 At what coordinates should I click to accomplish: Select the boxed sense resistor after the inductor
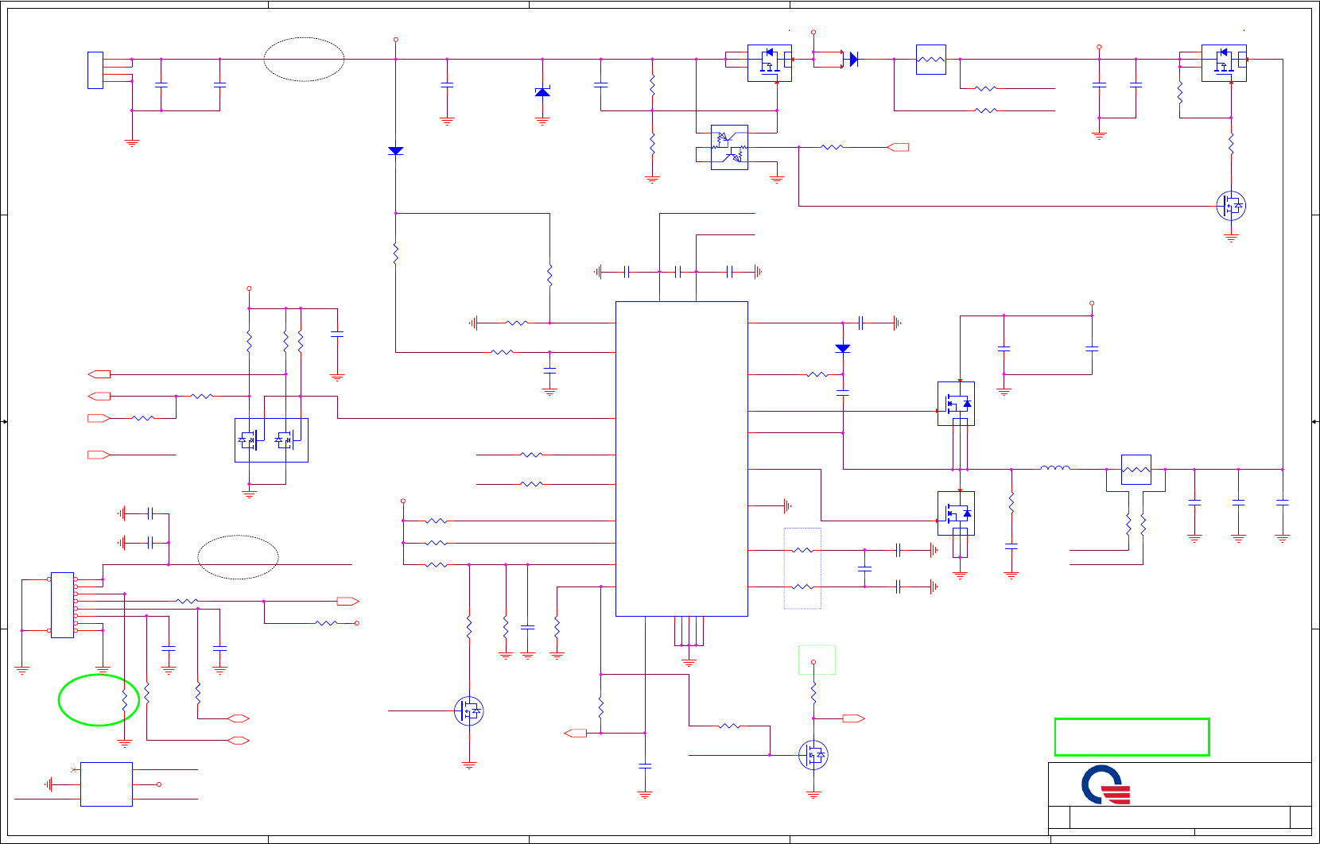tap(1136, 469)
